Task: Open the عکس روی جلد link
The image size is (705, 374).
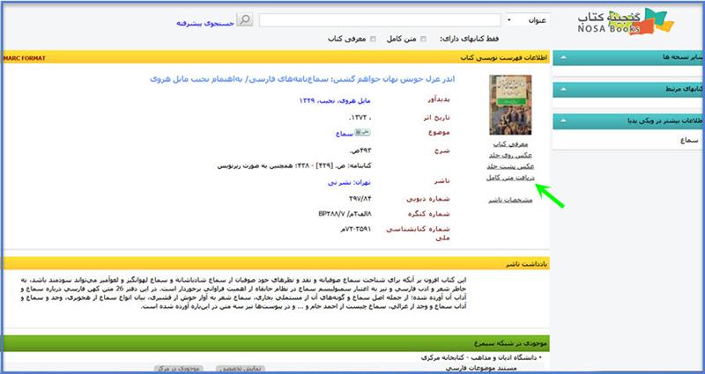Action: coord(505,154)
